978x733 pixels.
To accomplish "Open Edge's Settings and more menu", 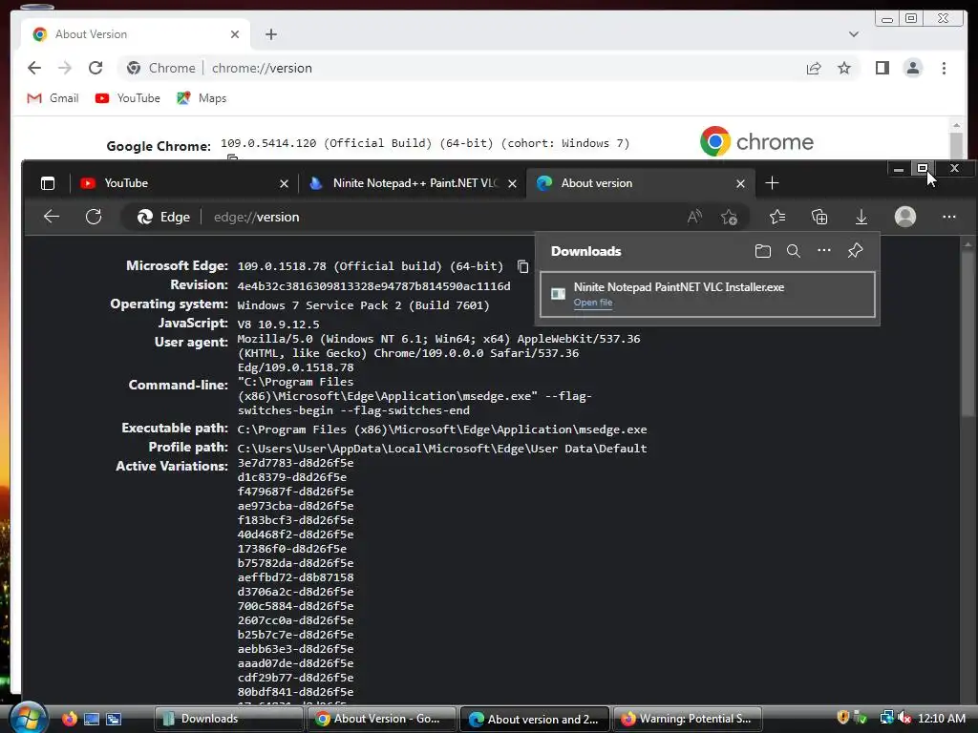I will point(948,217).
